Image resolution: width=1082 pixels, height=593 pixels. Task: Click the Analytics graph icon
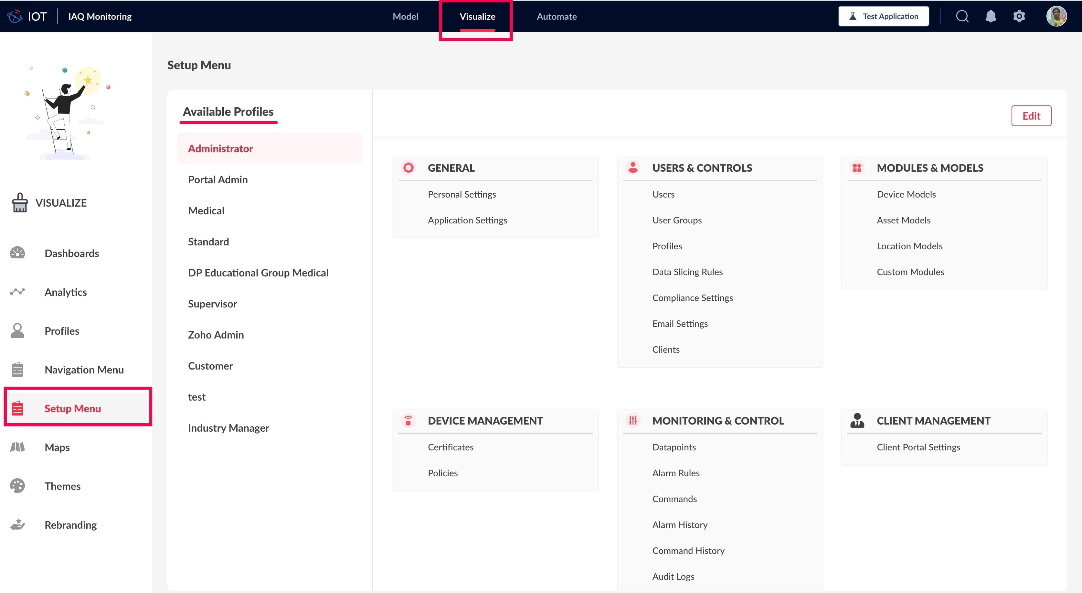(x=17, y=292)
